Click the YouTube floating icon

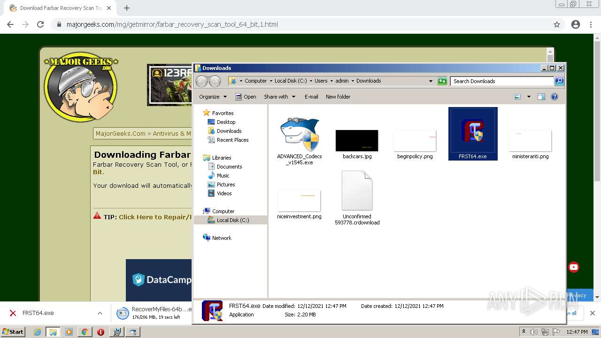pos(574,267)
